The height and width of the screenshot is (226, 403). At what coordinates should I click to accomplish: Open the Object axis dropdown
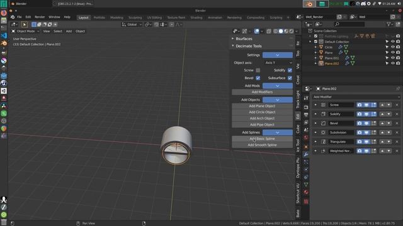[278, 63]
